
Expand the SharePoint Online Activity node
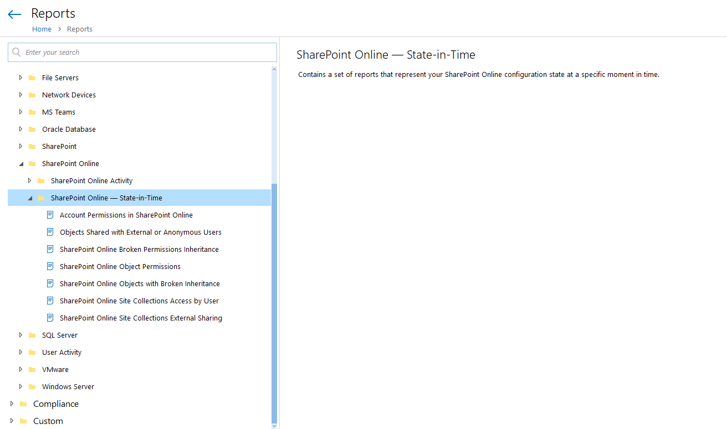coord(29,180)
